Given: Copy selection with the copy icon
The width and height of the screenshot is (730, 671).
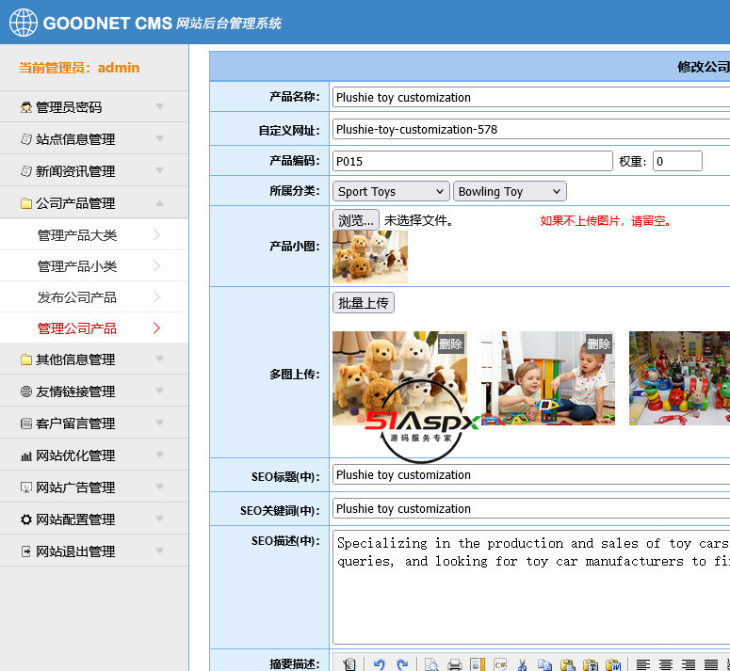Looking at the screenshot, I should pos(544,664).
